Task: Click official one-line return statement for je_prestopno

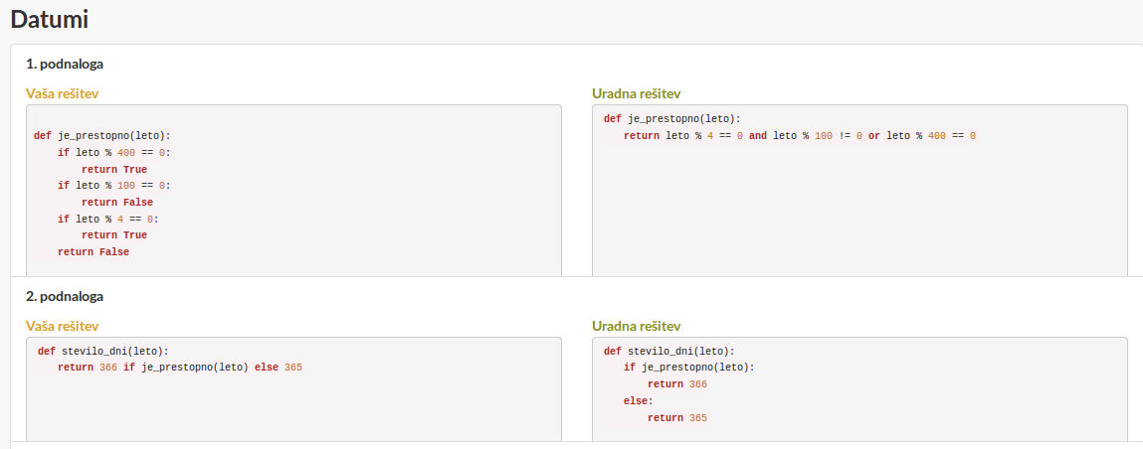Action: tap(799, 135)
